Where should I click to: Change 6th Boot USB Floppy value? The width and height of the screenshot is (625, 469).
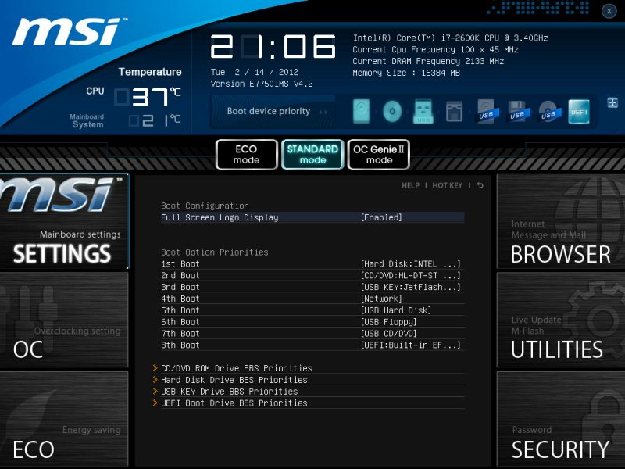[x=388, y=322]
